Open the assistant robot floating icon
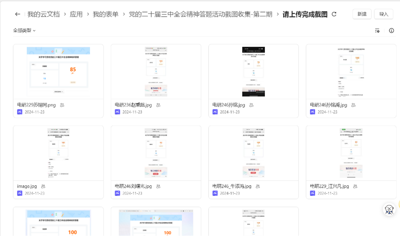 (389, 210)
